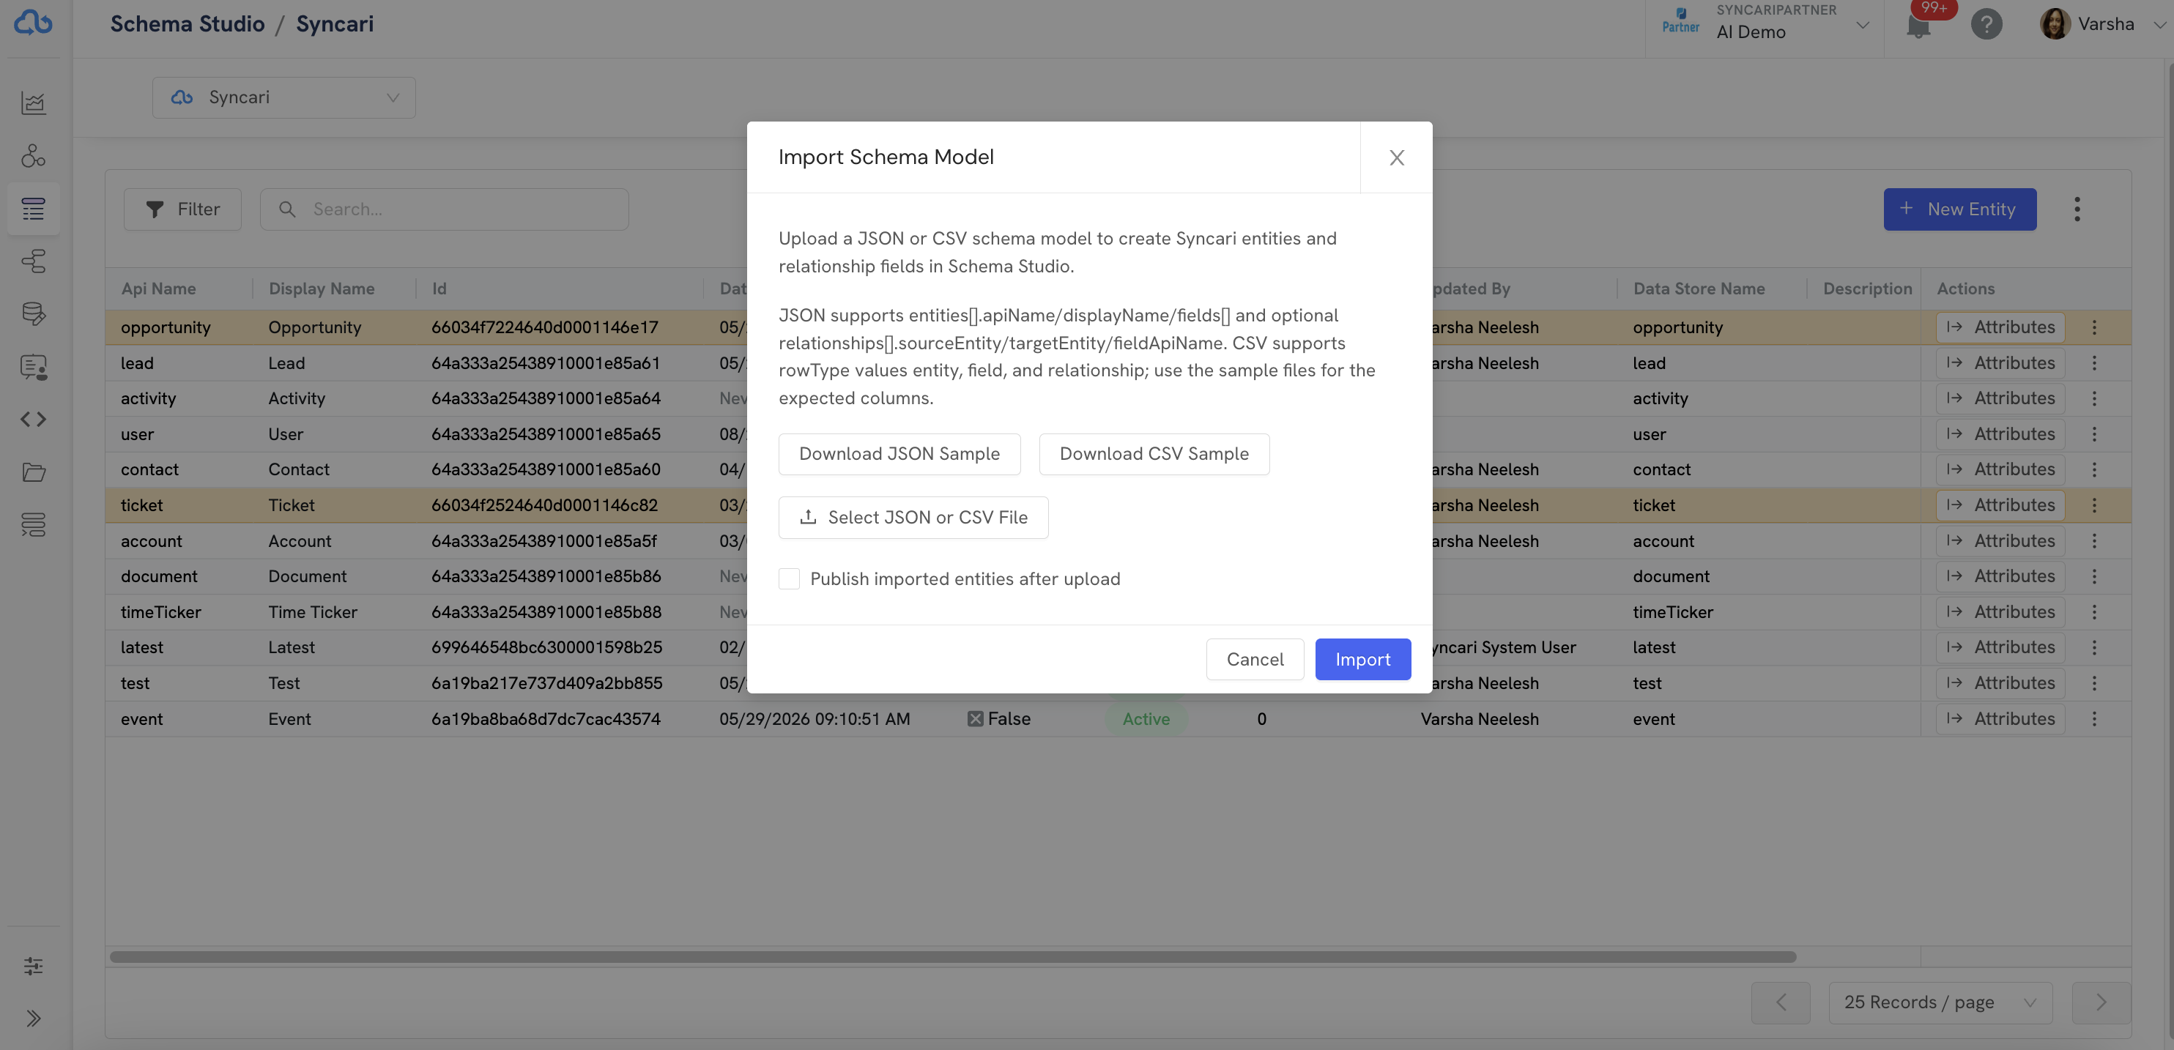This screenshot has height=1050, width=2174.
Task: Open the connected circles sidebar icon
Action: click(34, 156)
